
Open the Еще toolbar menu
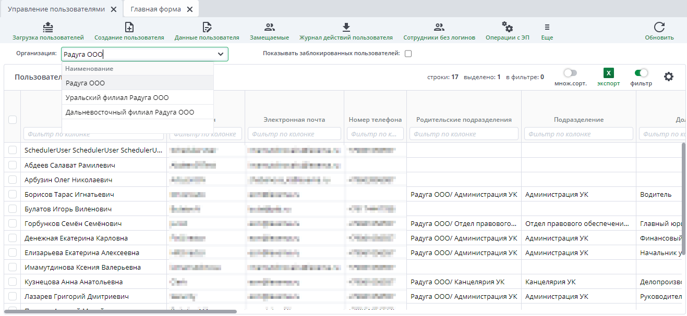(547, 28)
